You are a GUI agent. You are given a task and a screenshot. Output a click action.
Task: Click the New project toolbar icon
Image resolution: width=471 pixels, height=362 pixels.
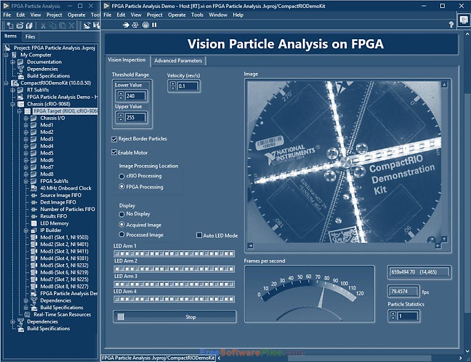[10, 26]
